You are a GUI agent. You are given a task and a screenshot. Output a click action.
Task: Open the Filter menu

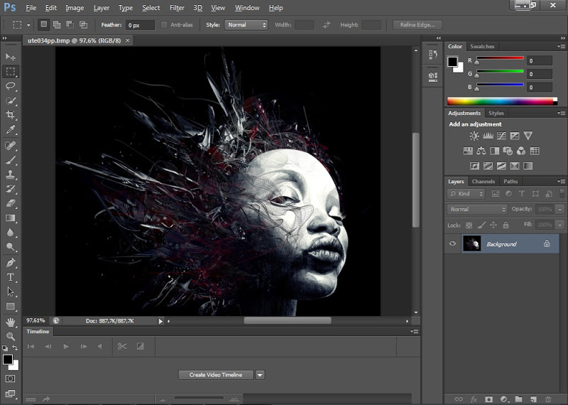tap(177, 8)
